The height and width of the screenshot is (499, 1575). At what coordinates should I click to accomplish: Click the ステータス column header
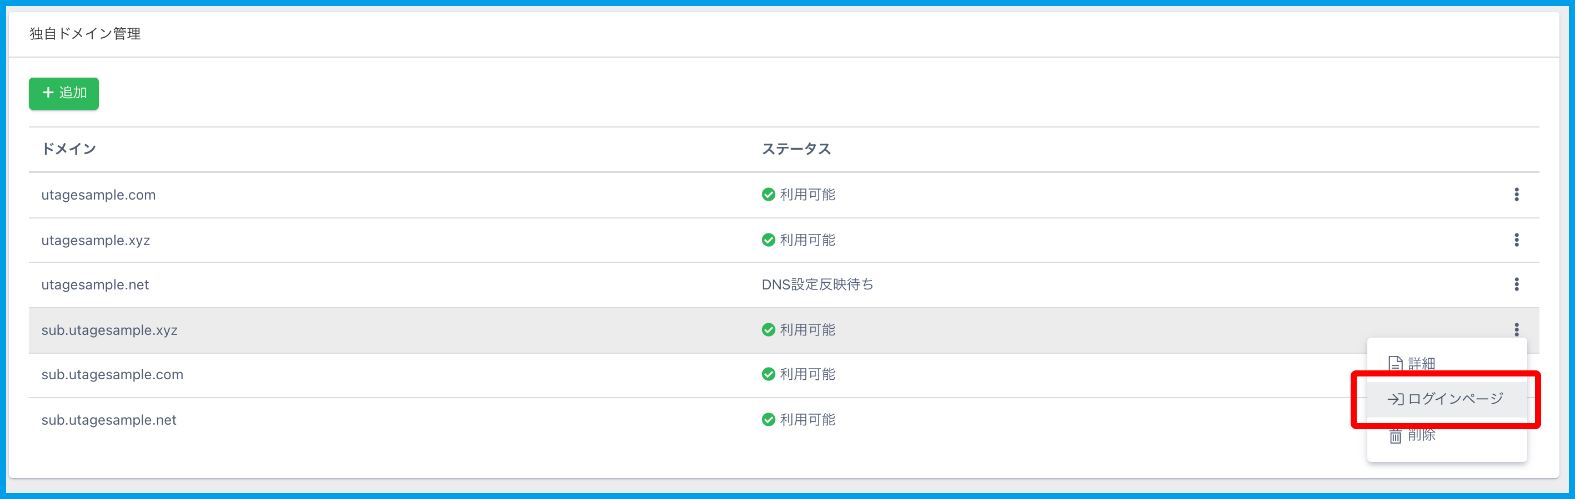pyautogui.click(x=795, y=149)
